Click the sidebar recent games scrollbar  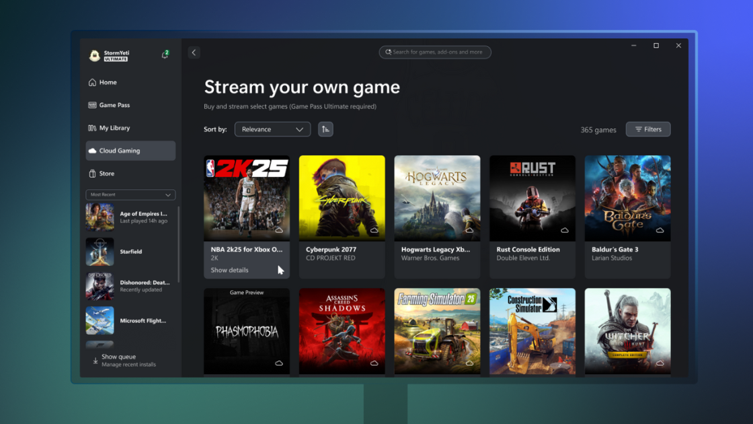tap(179, 244)
